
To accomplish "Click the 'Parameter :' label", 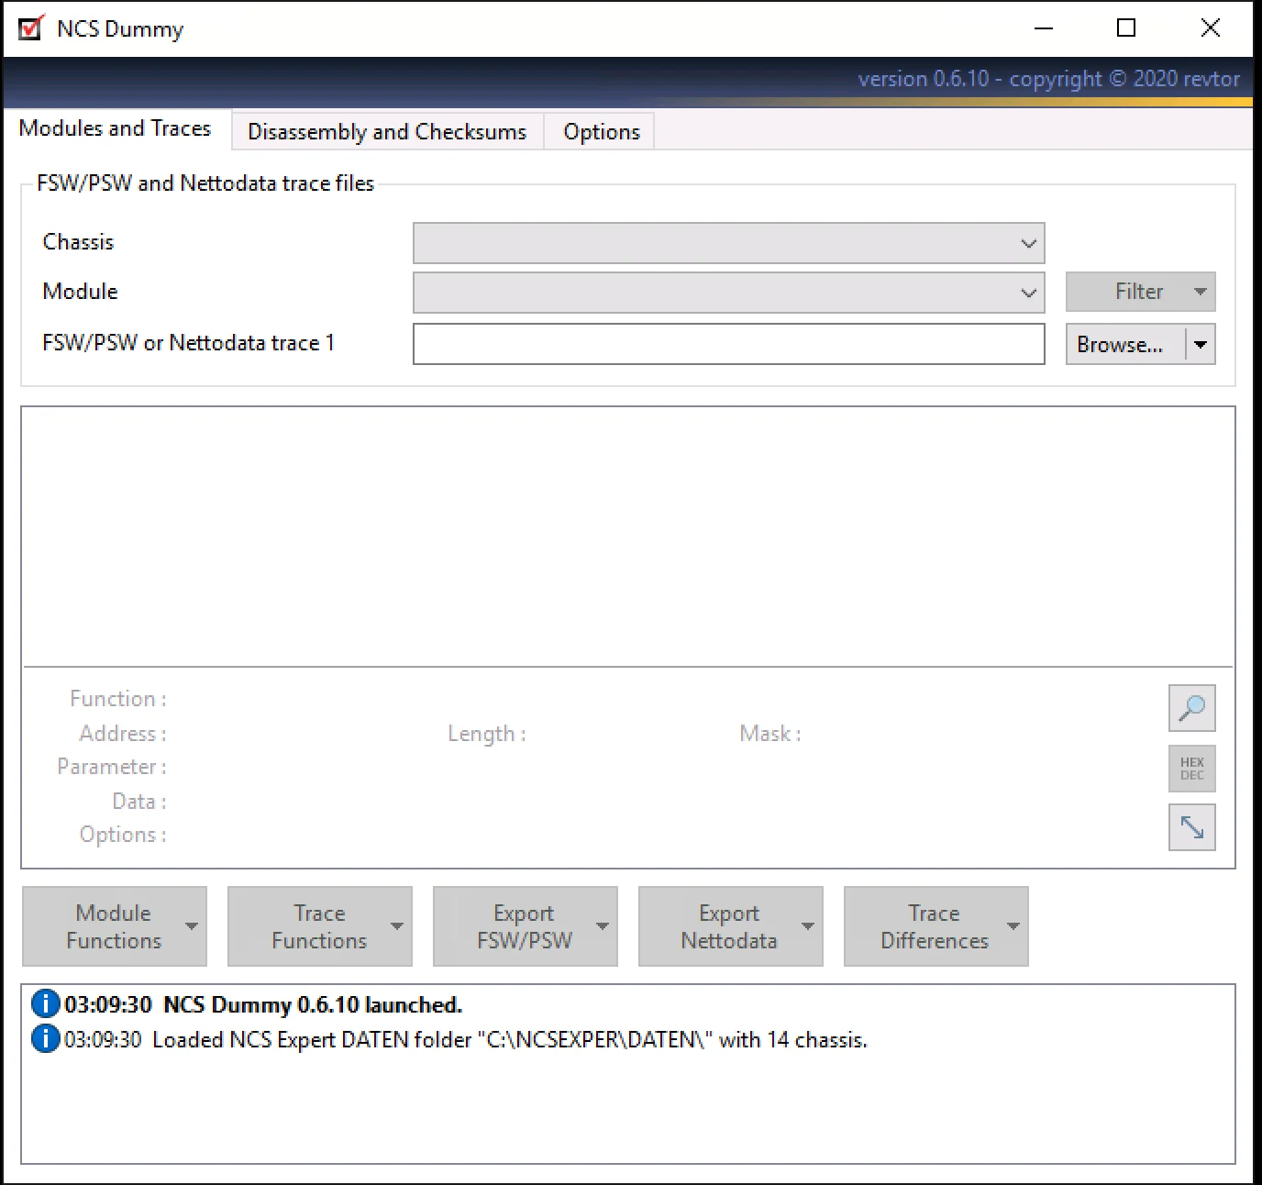I will [x=112, y=767].
